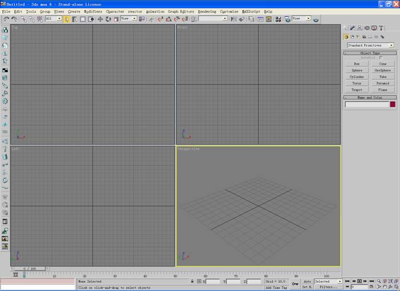Image resolution: width=400 pixels, height=291 pixels.
Task: Choose the Select Object arrow tool
Action: (x=67, y=19)
